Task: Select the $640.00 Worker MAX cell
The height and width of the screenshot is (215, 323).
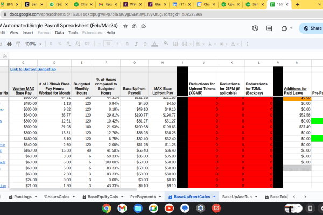Action: [23, 115]
